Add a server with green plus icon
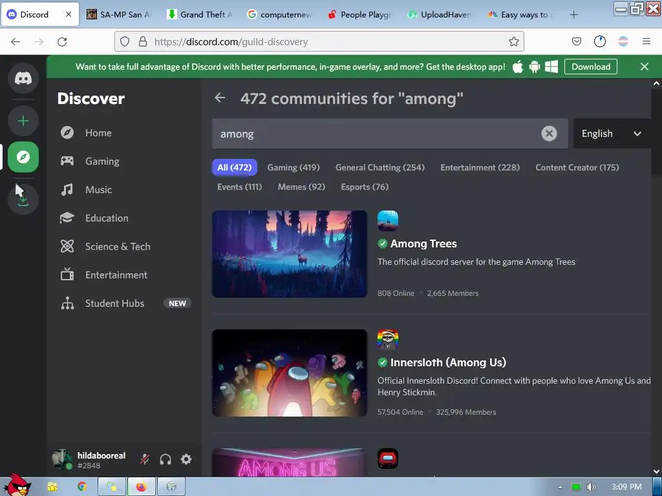 coord(23,121)
